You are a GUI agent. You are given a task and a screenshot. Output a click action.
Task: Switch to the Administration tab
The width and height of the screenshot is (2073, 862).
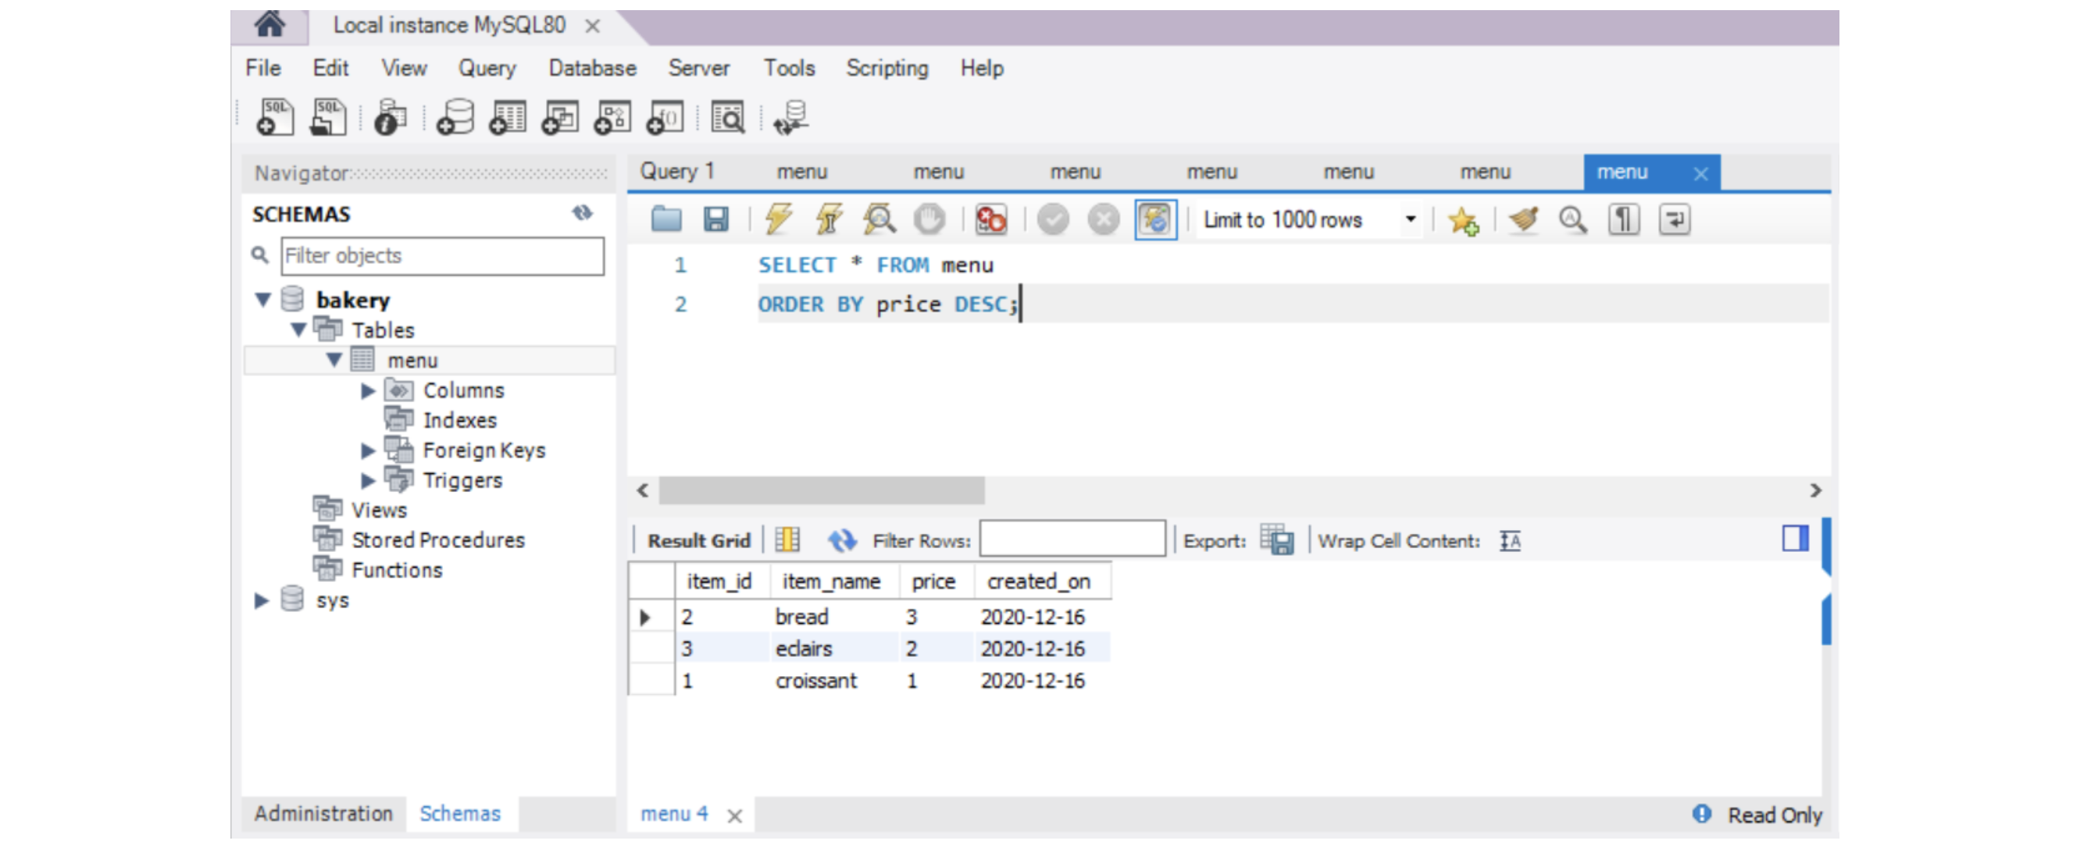point(323,813)
